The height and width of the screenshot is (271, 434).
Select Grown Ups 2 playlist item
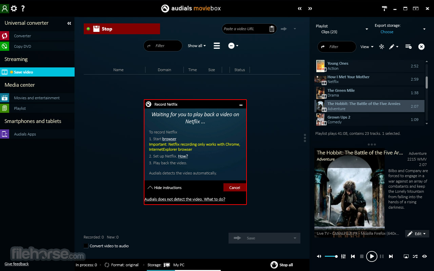pos(369,120)
